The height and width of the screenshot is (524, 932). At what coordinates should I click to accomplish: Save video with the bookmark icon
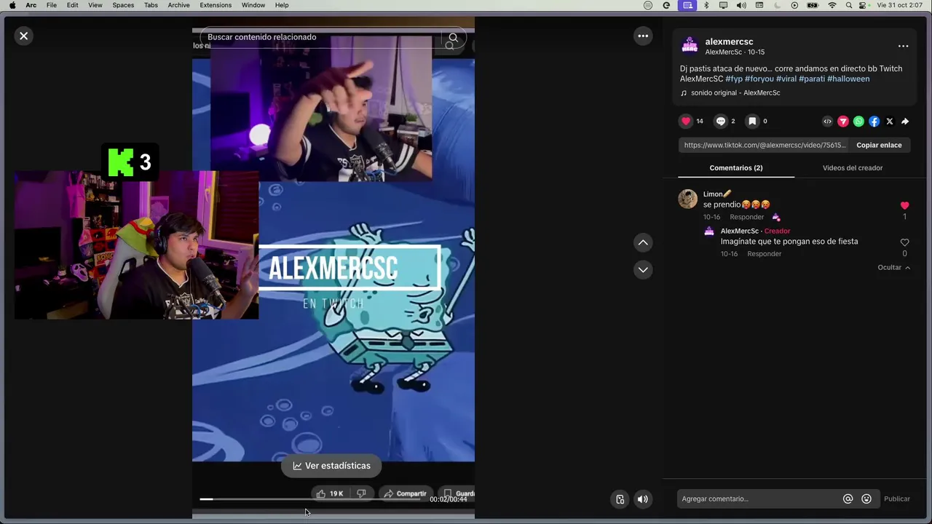tap(752, 122)
